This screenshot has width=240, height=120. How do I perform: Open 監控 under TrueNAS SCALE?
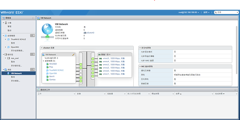(x=13, y=43)
